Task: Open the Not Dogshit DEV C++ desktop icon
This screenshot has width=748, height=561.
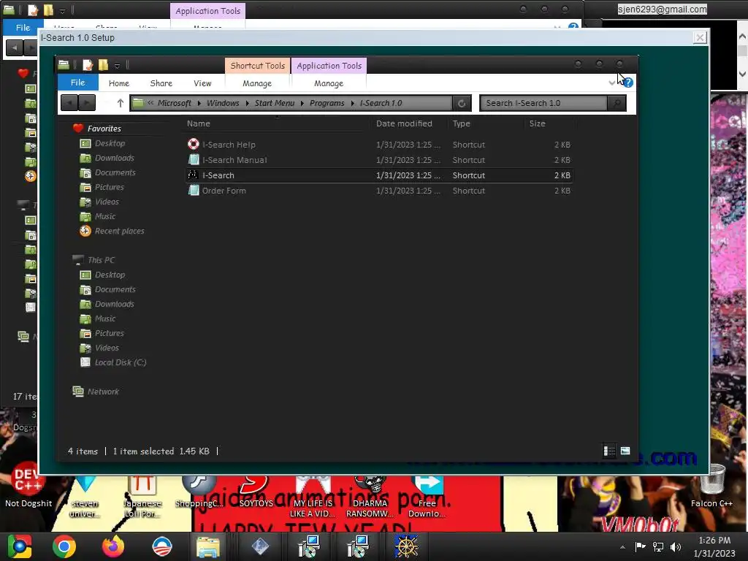Action: [28, 486]
